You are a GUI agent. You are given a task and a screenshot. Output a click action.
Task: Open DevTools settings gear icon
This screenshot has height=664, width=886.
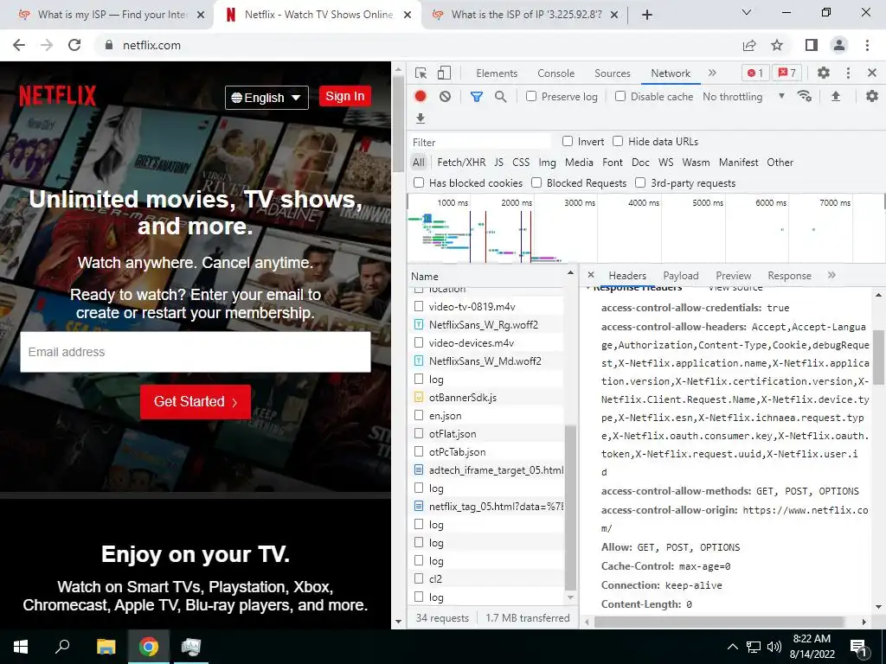point(824,73)
